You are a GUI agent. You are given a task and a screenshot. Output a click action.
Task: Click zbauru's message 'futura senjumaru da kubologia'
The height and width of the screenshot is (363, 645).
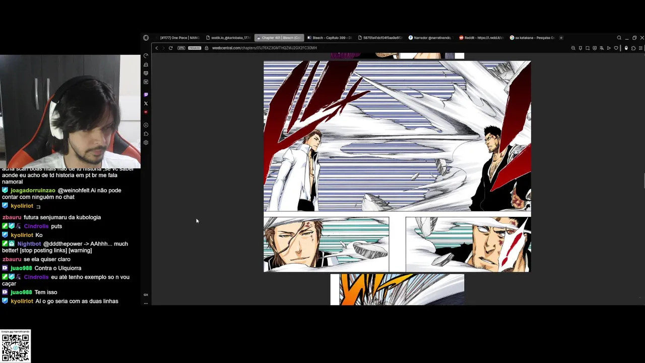(x=62, y=217)
